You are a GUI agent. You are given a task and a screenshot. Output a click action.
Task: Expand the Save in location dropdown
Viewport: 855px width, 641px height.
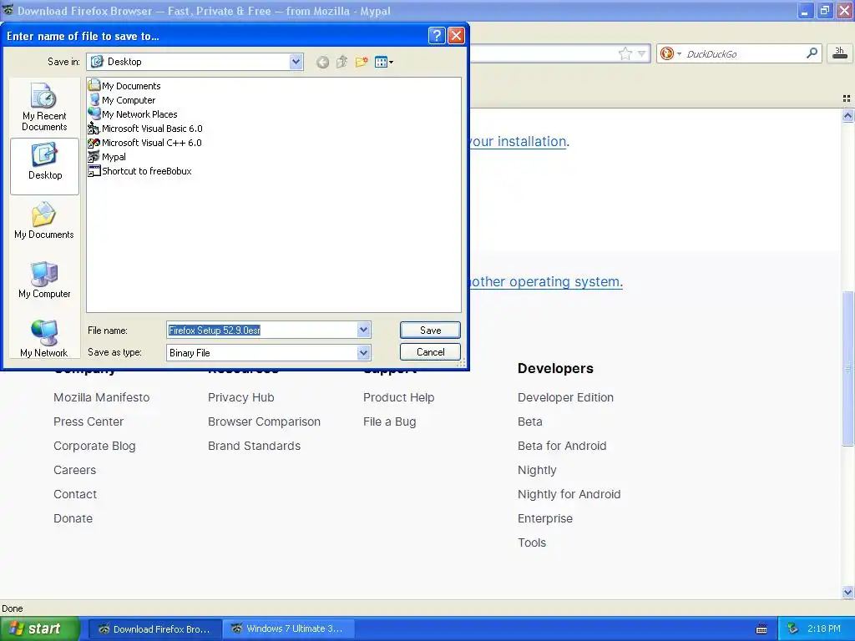(296, 62)
